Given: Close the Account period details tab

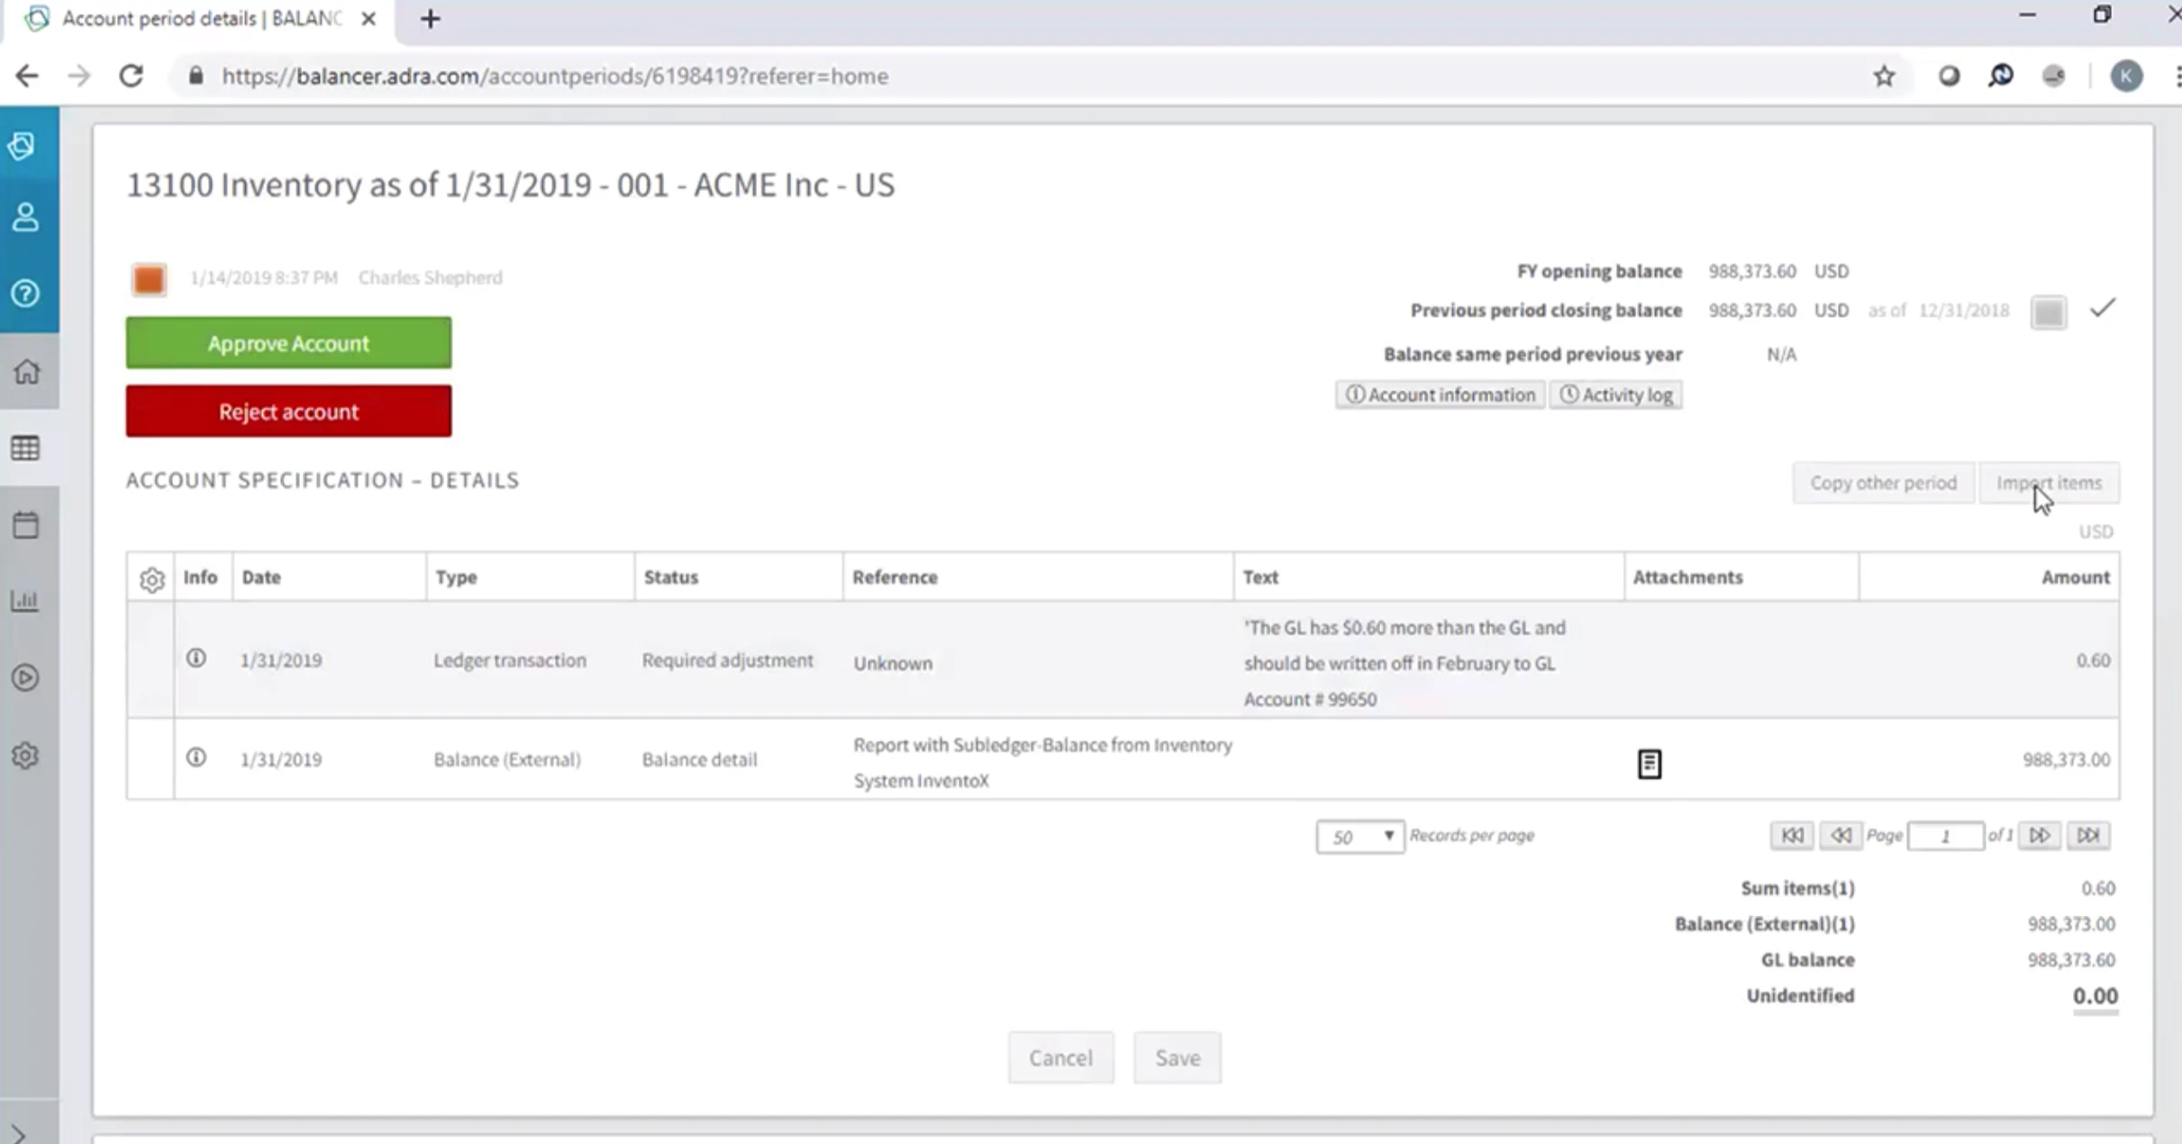Looking at the screenshot, I should pos(368,19).
